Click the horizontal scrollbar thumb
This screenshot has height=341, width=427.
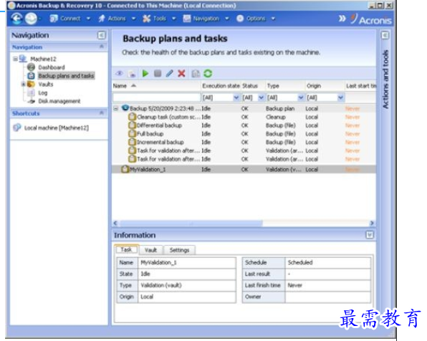[x=191, y=223]
